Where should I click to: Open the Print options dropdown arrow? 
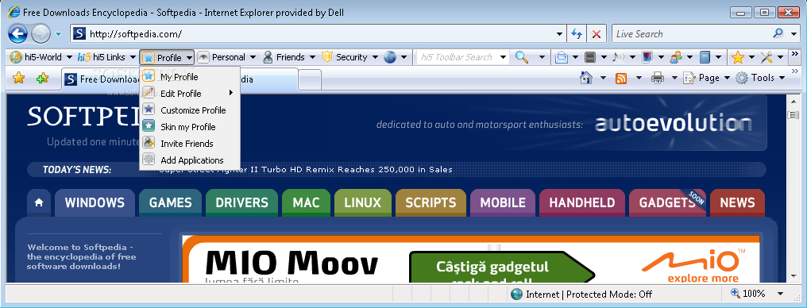[674, 78]
